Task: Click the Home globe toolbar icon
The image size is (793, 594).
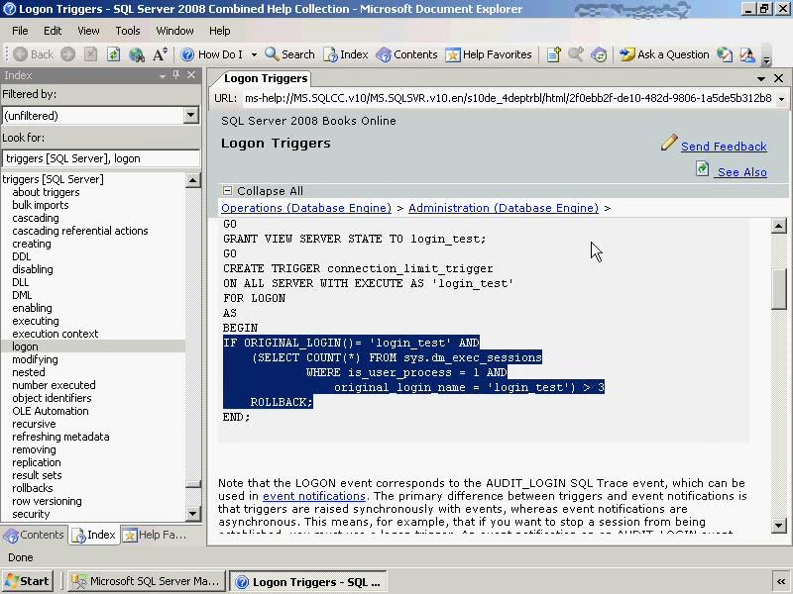Action: (137, 54)
